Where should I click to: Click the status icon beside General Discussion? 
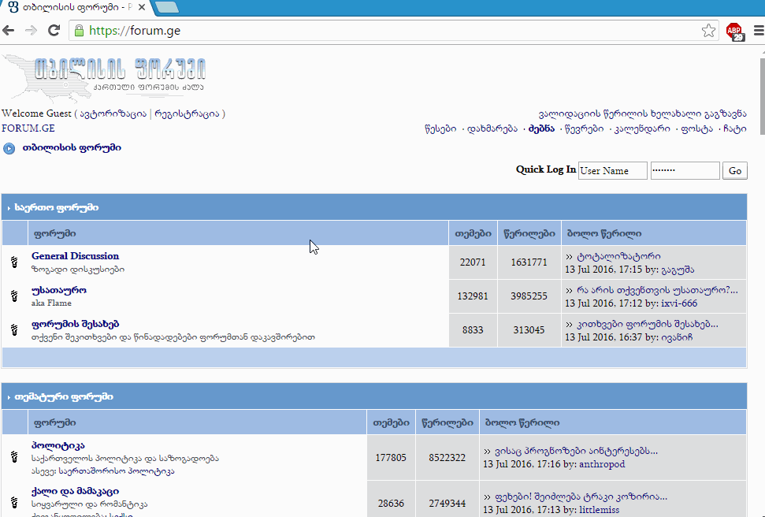point(14,262)
